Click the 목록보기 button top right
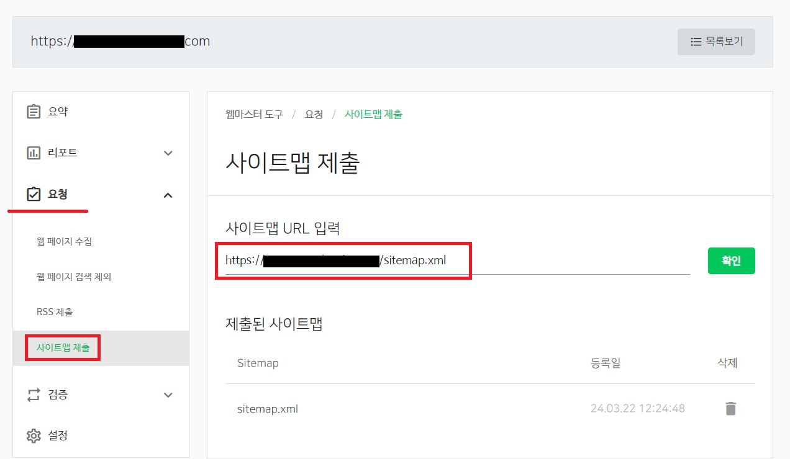 coord(716,42)
